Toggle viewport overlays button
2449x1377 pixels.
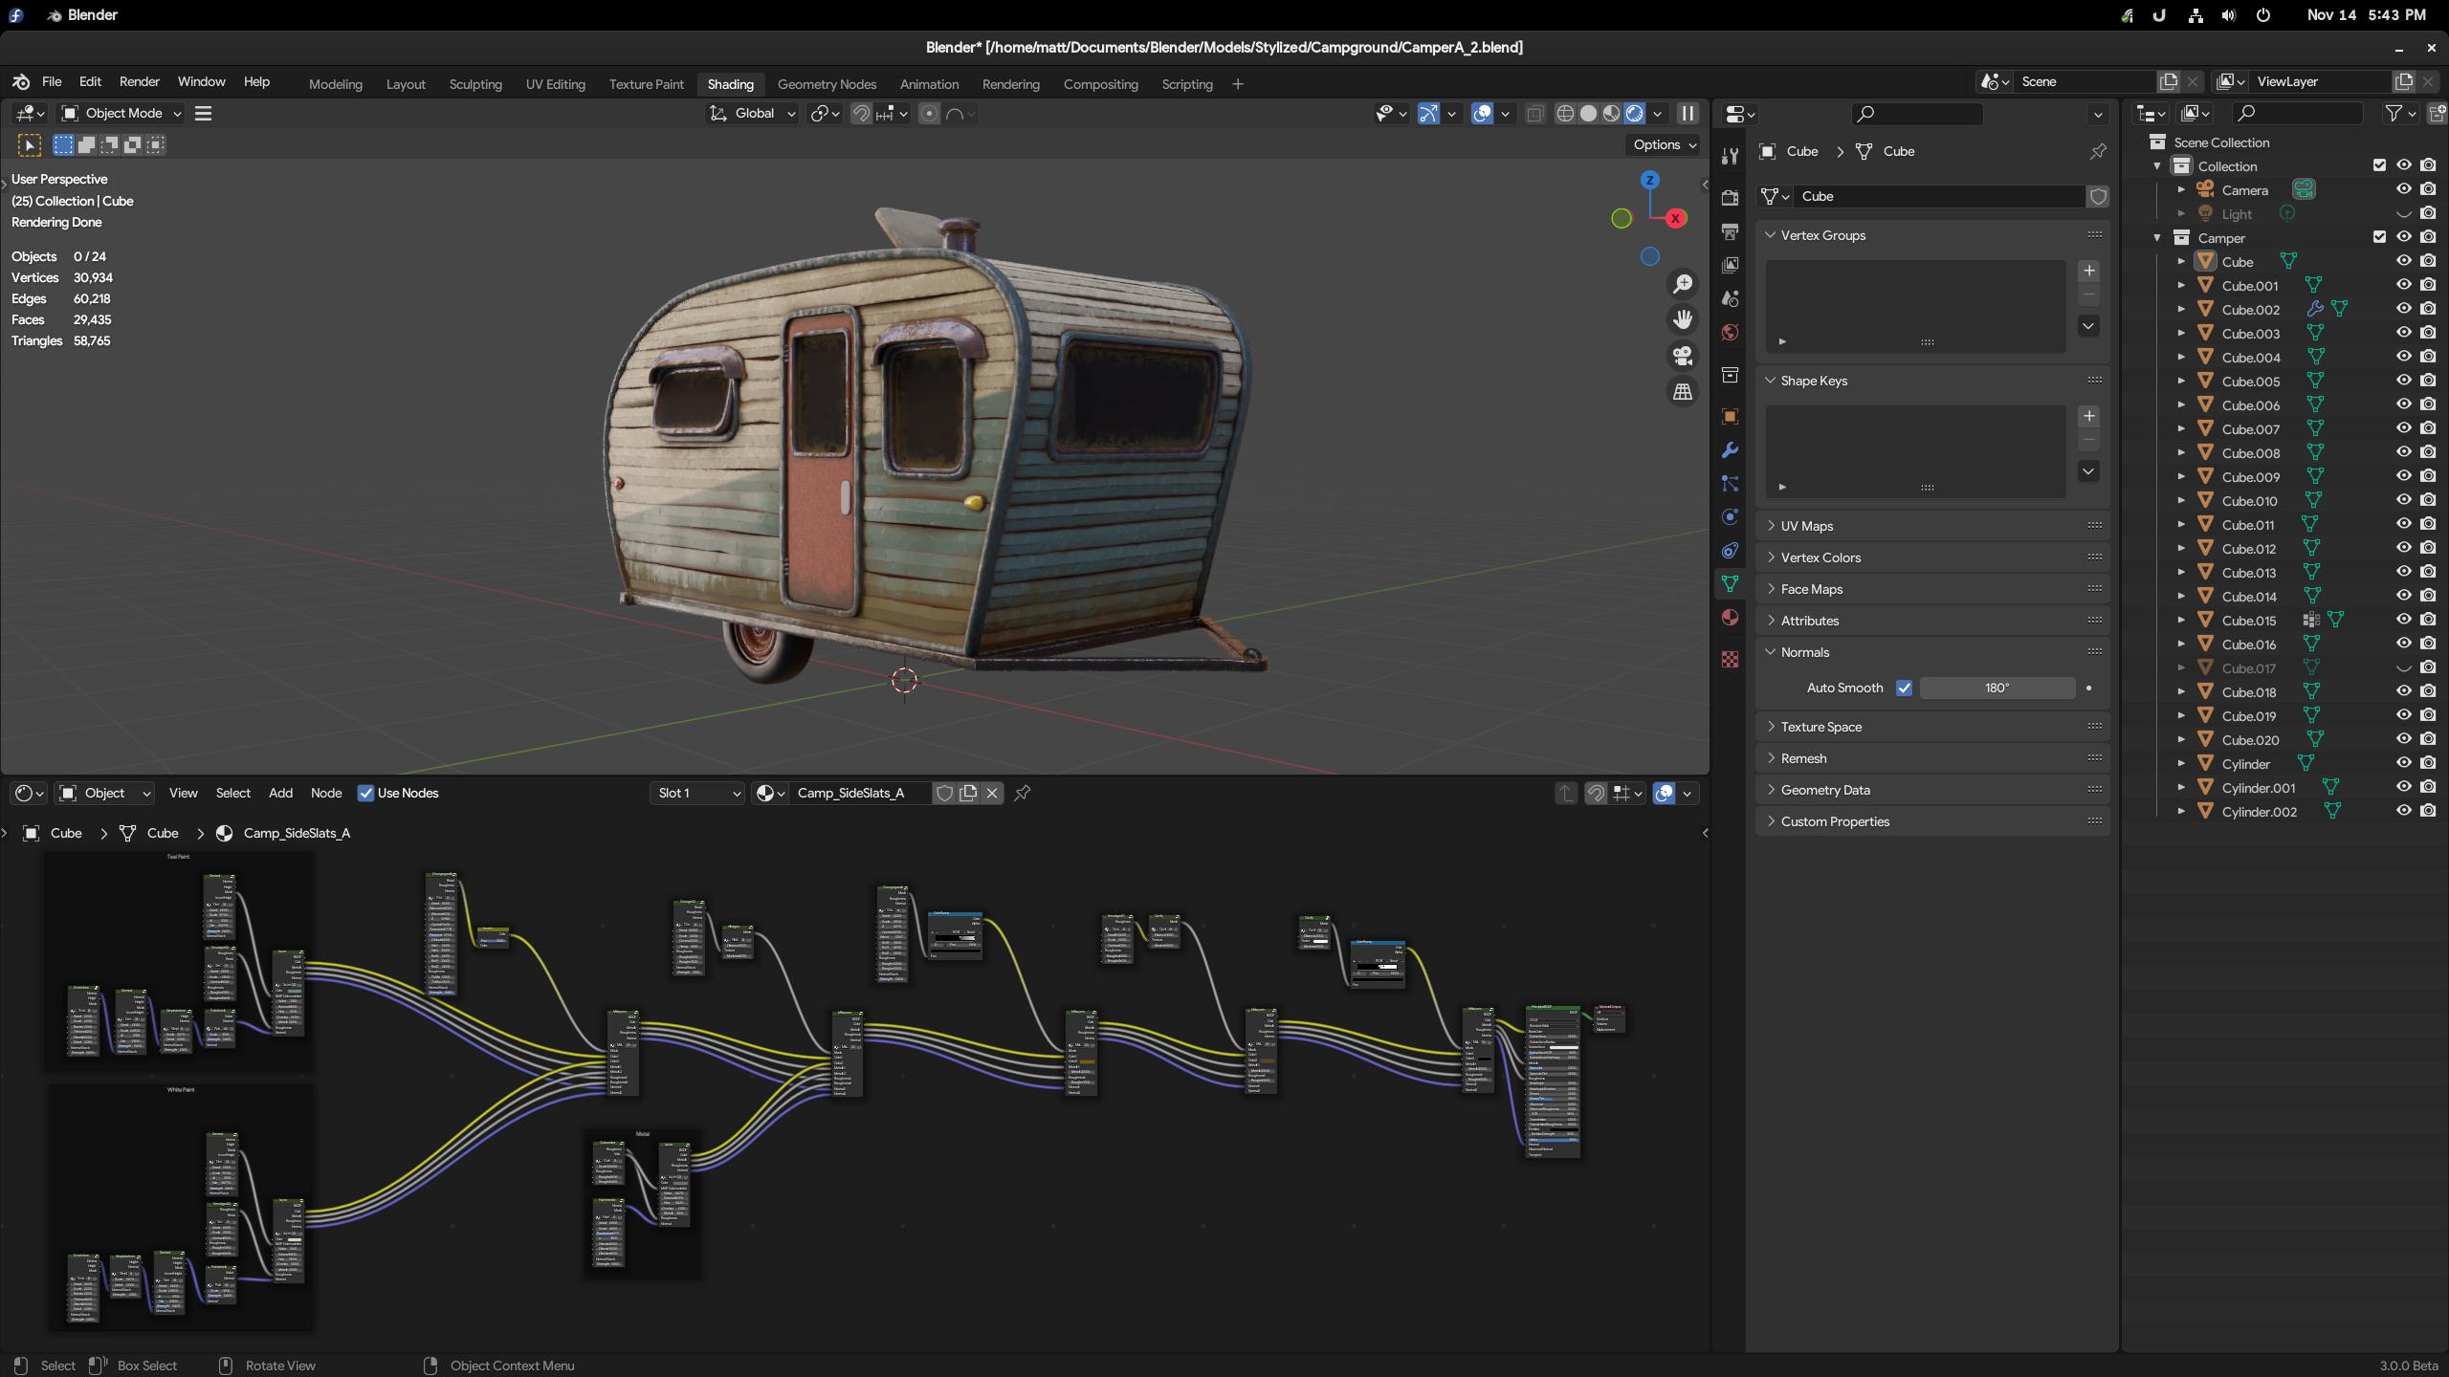click(1482, 114)
